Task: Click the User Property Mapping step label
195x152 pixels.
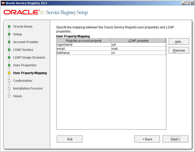Action: (30, 73)
